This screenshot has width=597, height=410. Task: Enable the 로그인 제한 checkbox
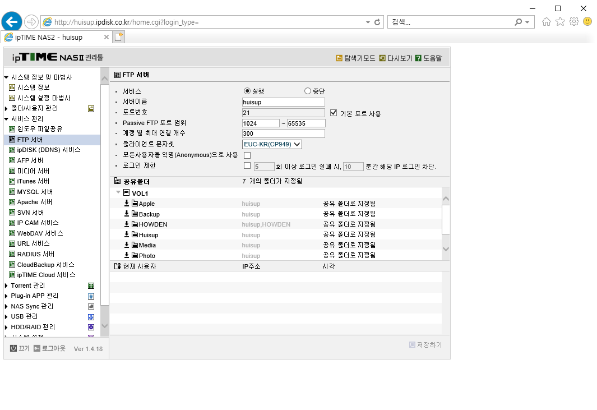pos(247,165)
